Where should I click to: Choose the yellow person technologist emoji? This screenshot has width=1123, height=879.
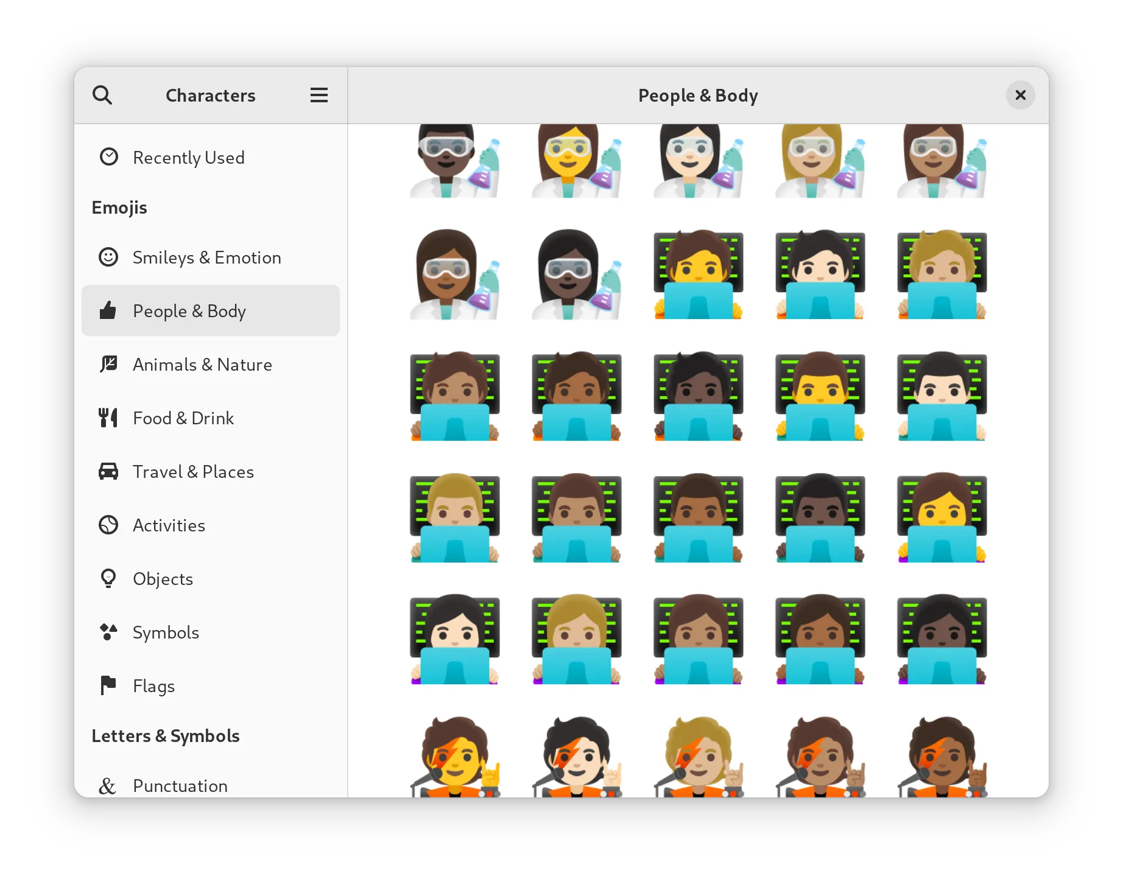[698, 275]
